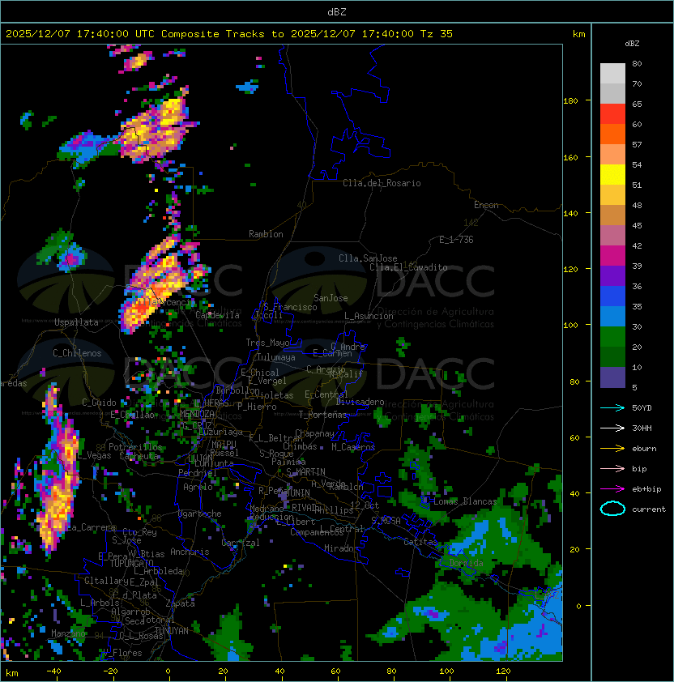Click the purple 36 dBZ color swatch
This screenshot has height=682, width=674.
pos(612,276)
